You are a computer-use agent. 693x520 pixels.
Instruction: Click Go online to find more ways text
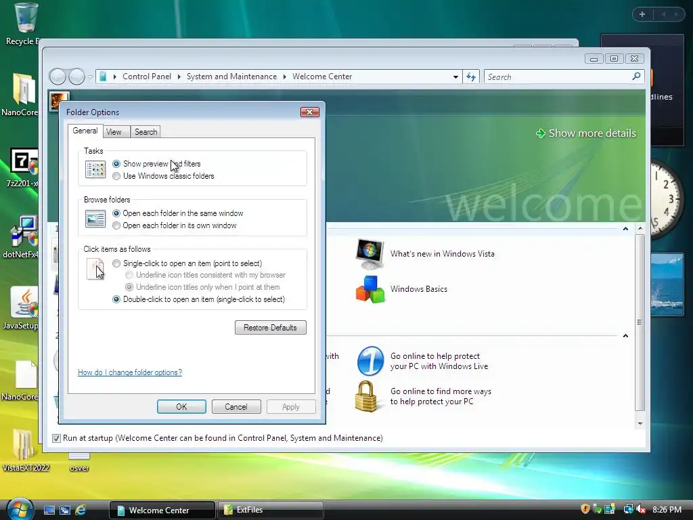[x=441, y=397]
